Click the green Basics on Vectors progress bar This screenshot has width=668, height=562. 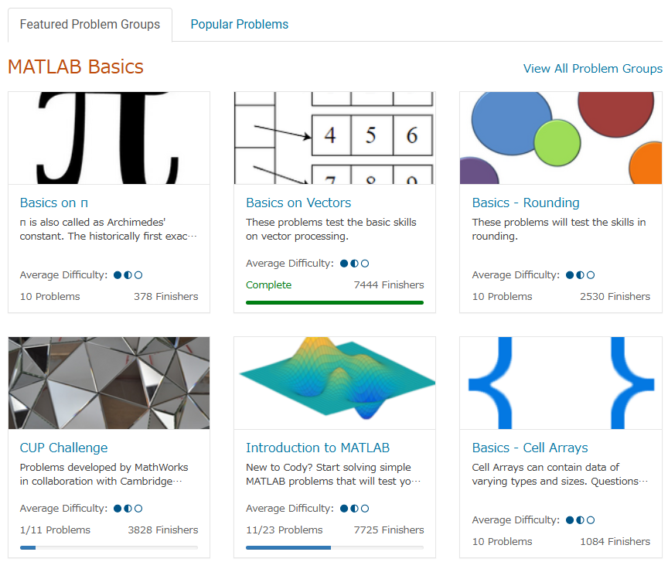click(335, 302)
